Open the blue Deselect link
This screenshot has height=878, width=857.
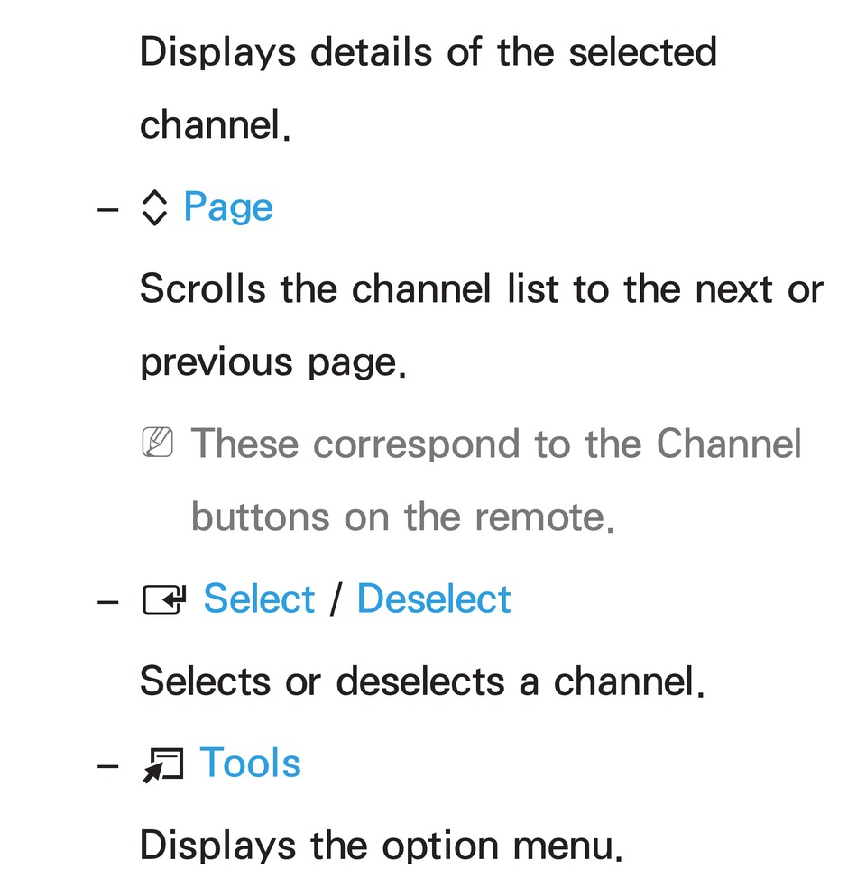point(434,599)
